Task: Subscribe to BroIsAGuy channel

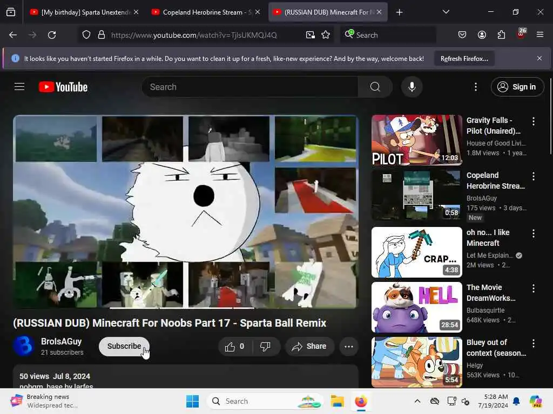Action: (x=124, y=347)
